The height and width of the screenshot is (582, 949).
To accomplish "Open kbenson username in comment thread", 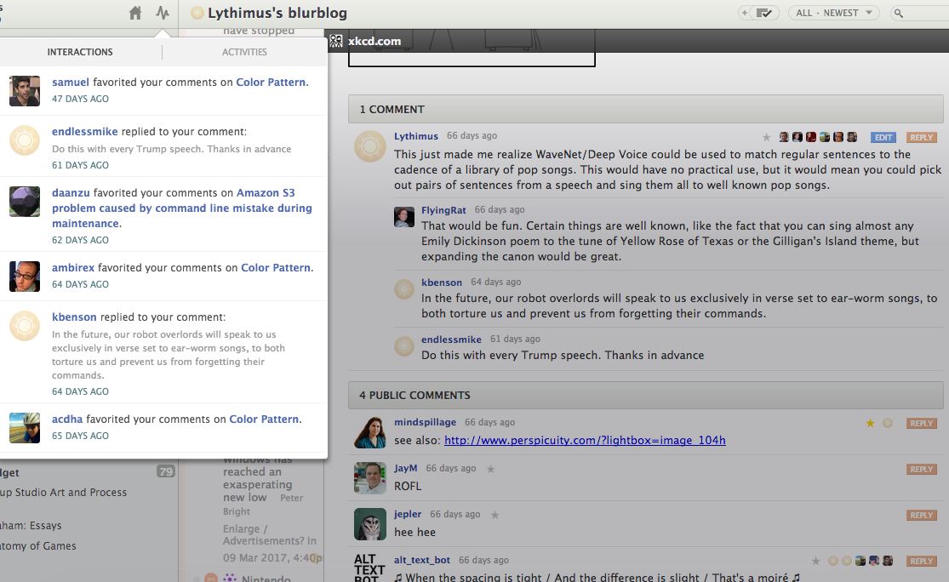I will [x=442, y=282].
